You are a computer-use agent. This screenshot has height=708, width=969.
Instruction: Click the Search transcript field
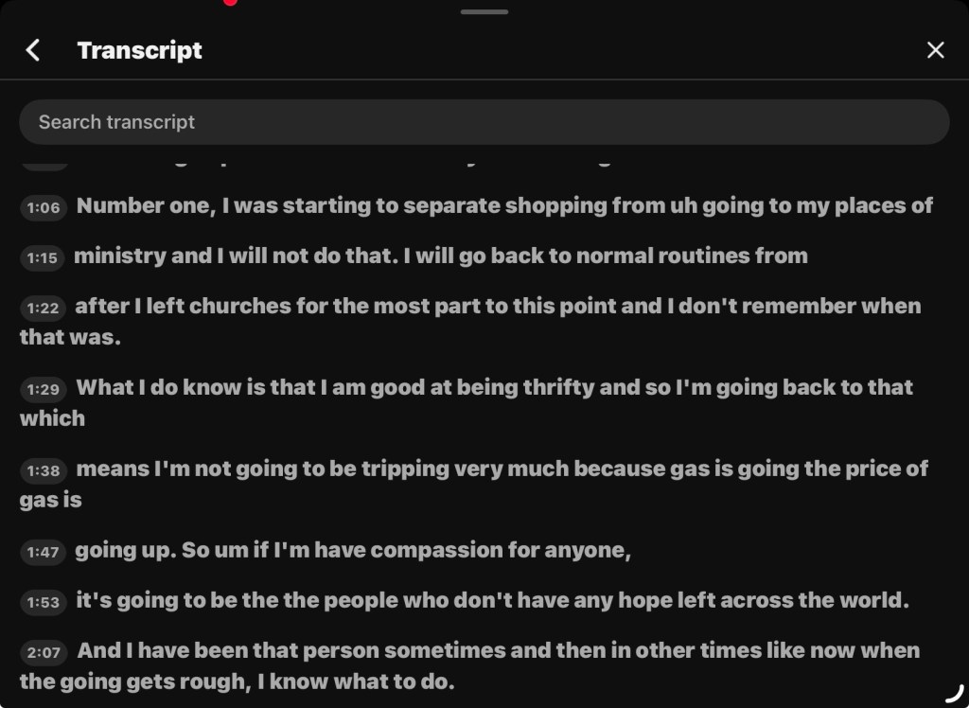pos(484,122)
